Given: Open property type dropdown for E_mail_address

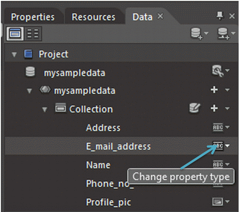Looking at the screenshot, I should tap(227, 146).
